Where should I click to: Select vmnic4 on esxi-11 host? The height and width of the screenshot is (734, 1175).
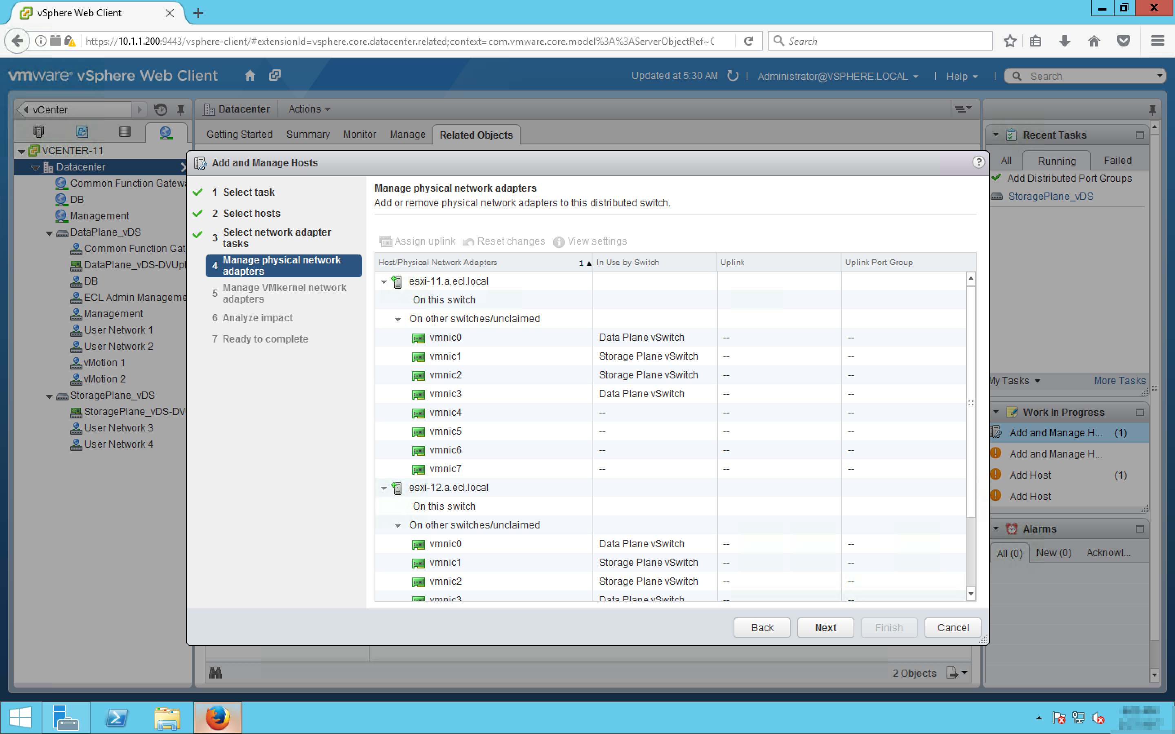tap(445, 413)
